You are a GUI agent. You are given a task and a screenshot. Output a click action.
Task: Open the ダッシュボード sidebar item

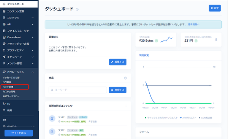(x=19, y=4)
